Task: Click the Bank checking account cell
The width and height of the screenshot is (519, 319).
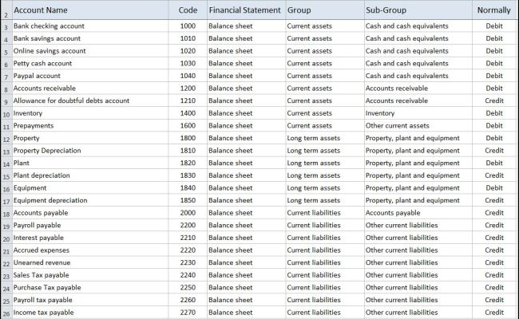Action: click(90, 26)
